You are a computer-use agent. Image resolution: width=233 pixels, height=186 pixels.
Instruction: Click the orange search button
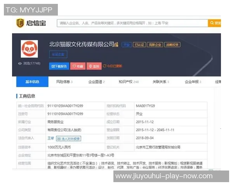(214, 23)
